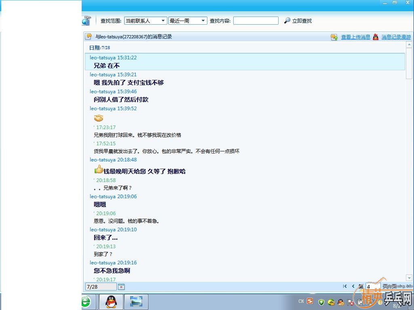
Task: Restore down the window via title bar button
Action: tap(395, 3)
